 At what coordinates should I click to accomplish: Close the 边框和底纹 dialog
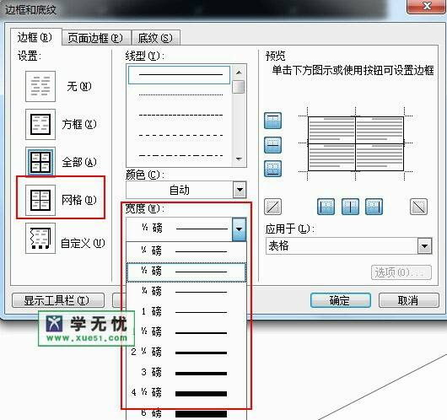(x=427, y=6)
